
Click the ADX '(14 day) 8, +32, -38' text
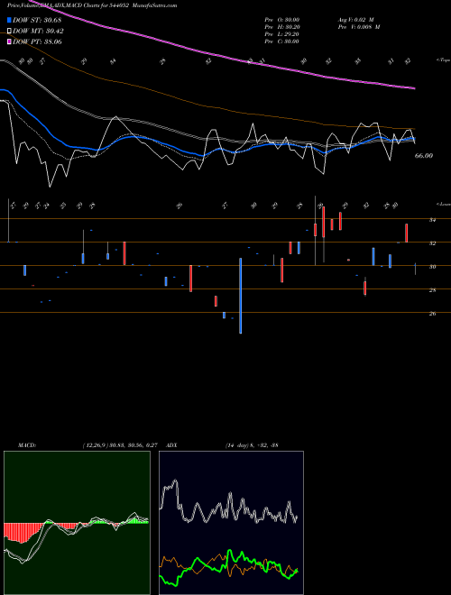pyautogui.click(x=252, y=445)
